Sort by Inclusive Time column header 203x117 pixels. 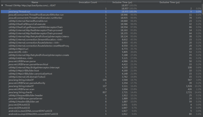point(122,2)
